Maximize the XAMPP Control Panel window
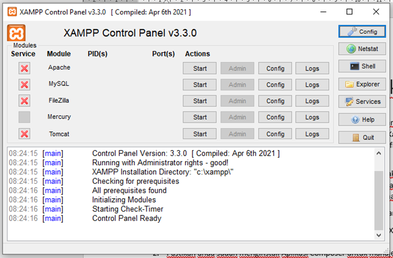 coord(349,12)
